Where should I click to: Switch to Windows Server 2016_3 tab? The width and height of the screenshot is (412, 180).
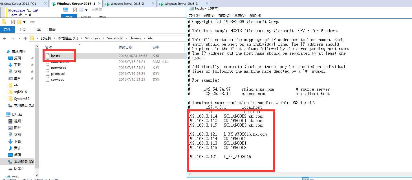coord(181,4)
